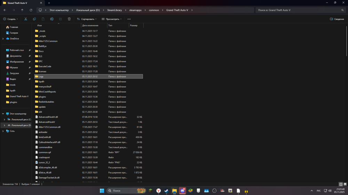348x195 pixels.
Task: Open Документы quick access item
Action: [x=16, y=56]
